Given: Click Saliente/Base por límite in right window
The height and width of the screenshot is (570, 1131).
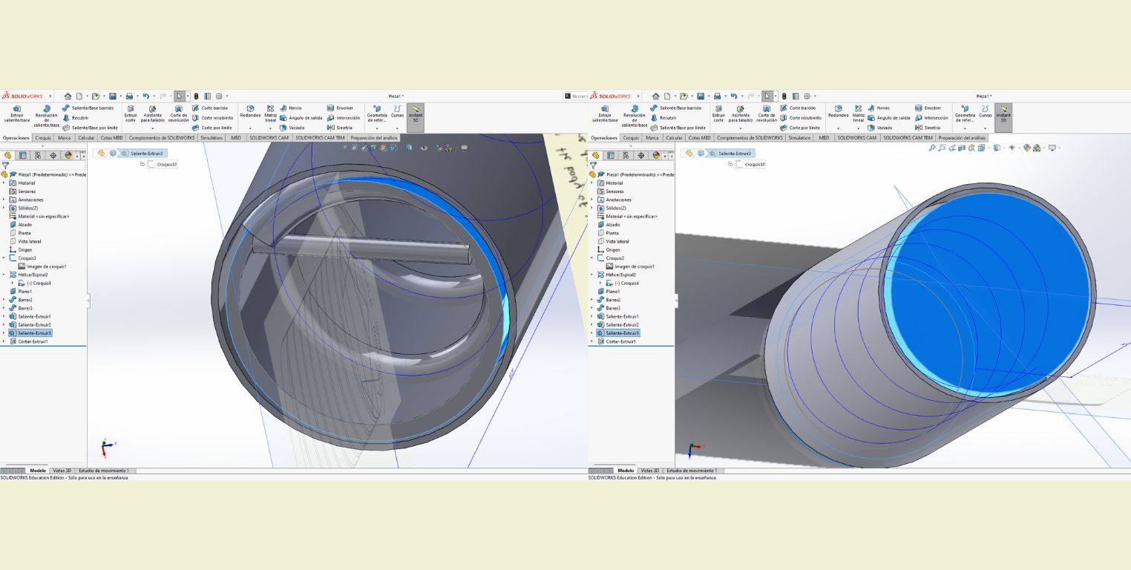Looking at the screenshot, I should point(678,128).
